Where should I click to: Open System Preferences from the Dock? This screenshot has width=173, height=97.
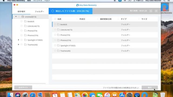pyautogui.click(x=129, y=95)
